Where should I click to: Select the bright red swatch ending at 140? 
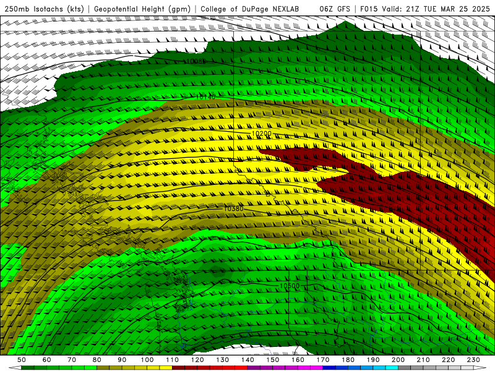click(241, 368)
